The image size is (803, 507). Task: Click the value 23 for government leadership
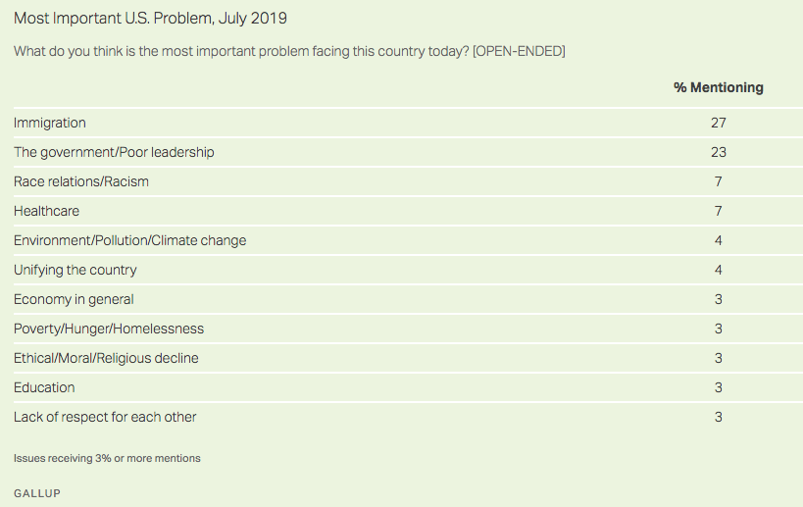[x=718, y=152]
